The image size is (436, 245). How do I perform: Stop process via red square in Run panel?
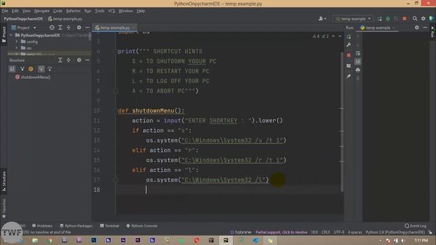click(349, 55)
